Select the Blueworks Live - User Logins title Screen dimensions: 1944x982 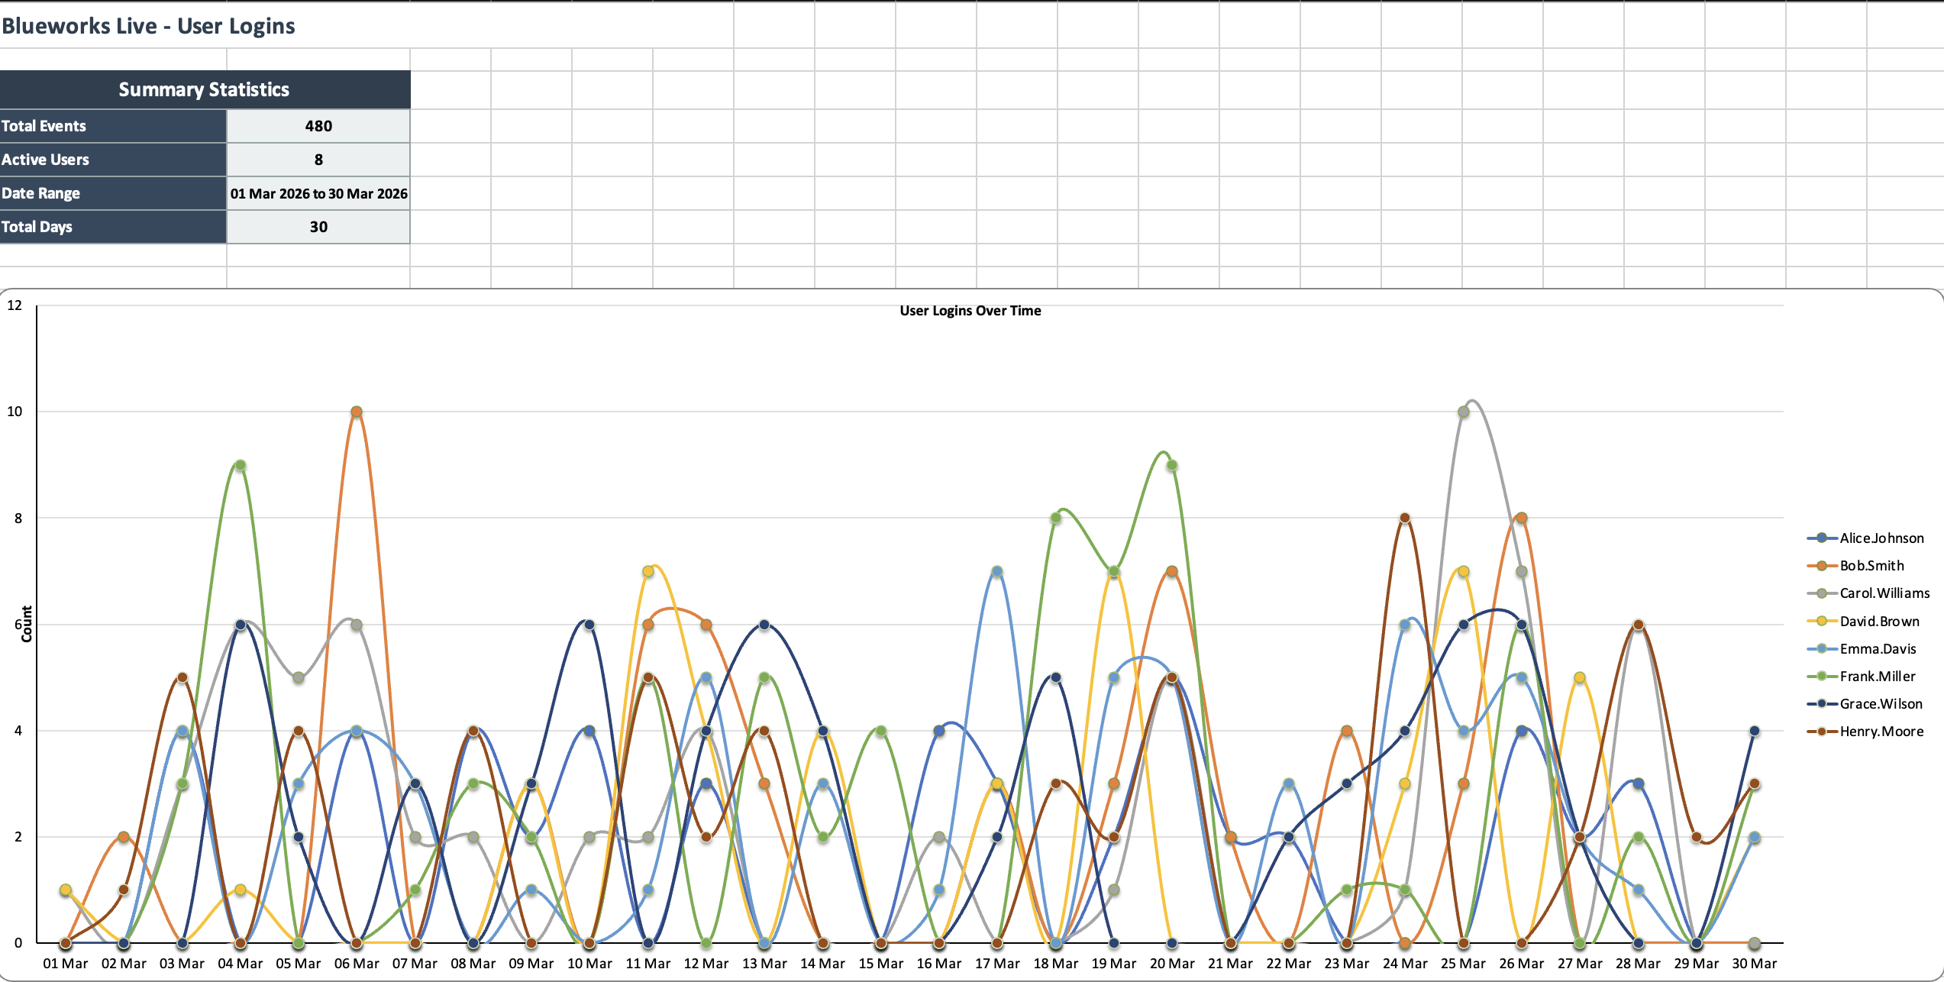[x=148, y=26]
